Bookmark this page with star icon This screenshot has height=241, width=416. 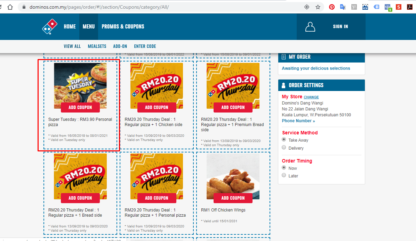[318, 7]
